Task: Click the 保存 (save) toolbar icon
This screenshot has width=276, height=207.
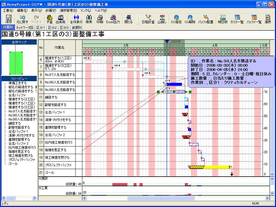Action: click(9, 19)
